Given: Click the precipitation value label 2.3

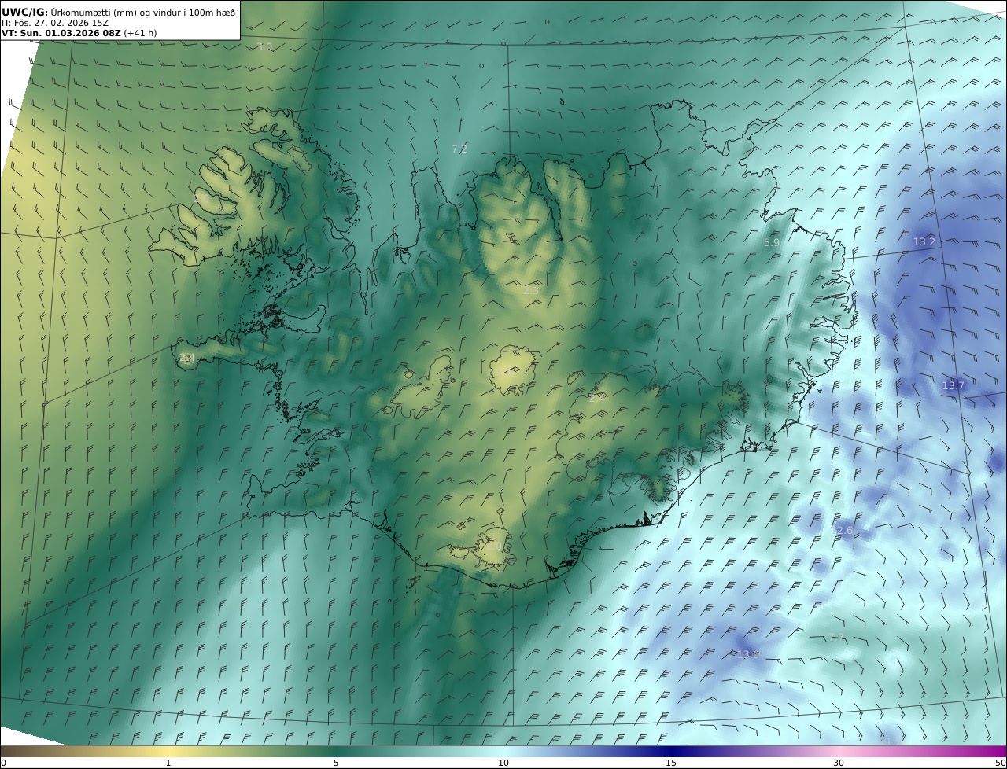Looking at the screenshot, I should [531, 290].
